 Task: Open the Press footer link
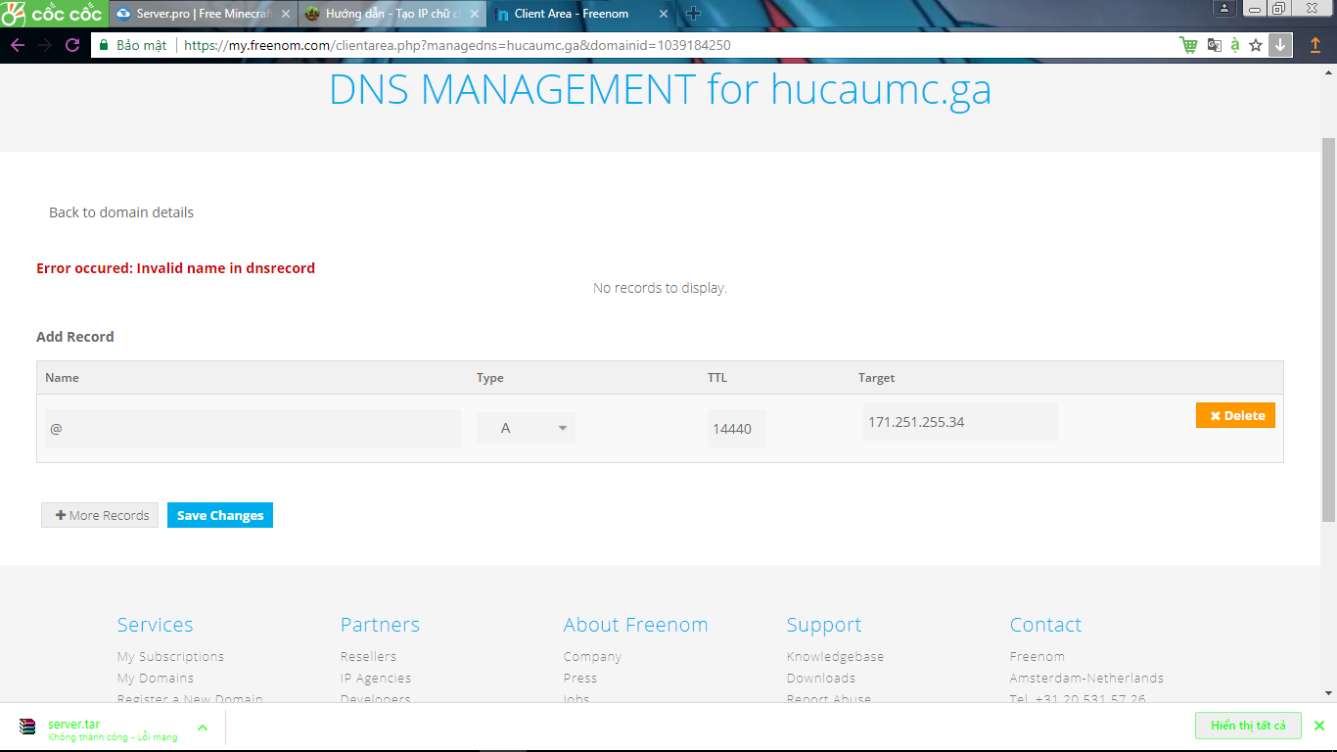pyautogui.click(x=580, y=678)
